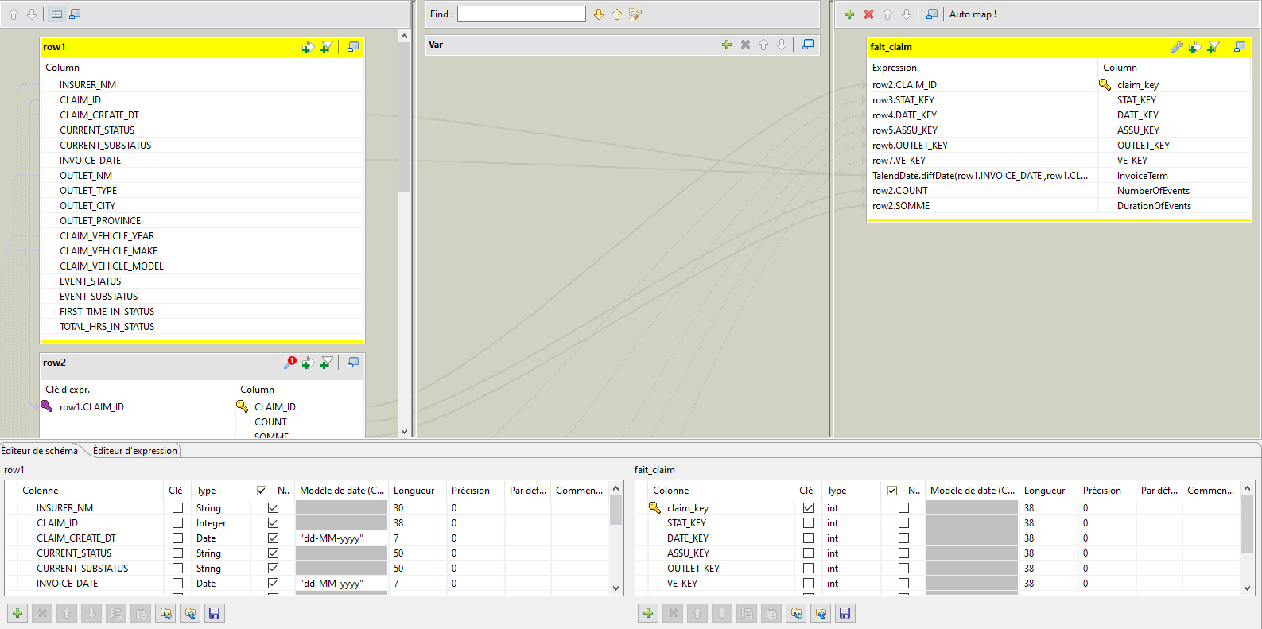Viewport: 1262px width, 629px height.
Task: Import row1 schema from file icon
Action: tap(165, 613)
